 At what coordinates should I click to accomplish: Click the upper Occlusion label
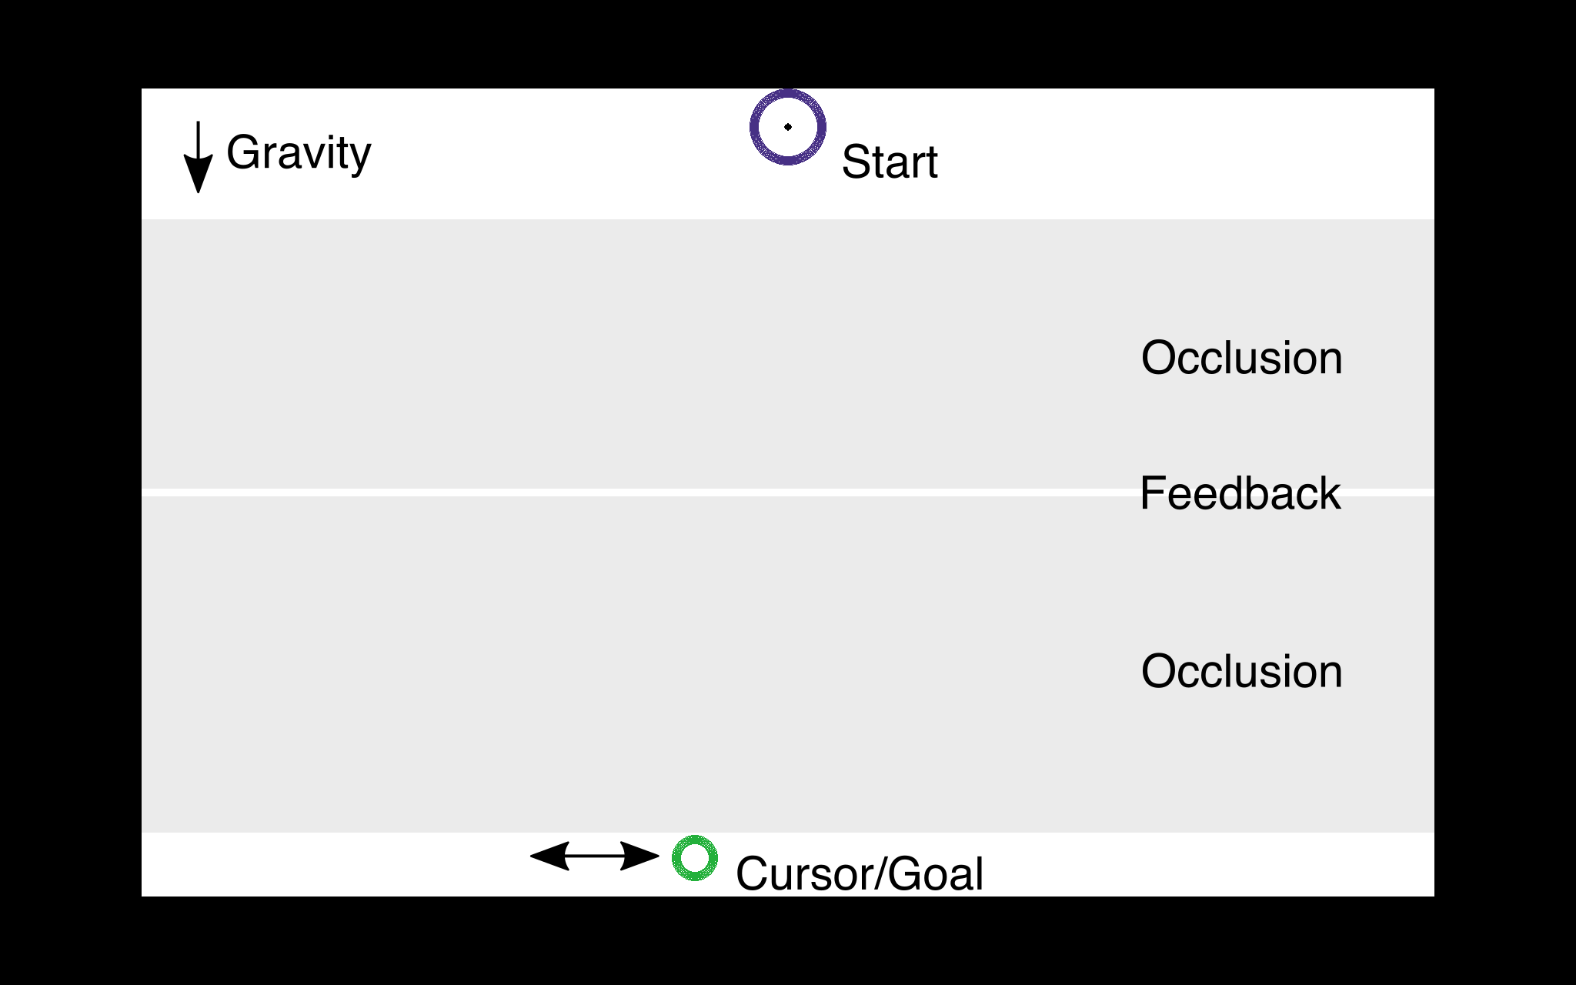pyautogui.click(x=1242, y=358)
